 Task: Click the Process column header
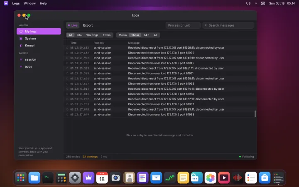pos(98,43)
